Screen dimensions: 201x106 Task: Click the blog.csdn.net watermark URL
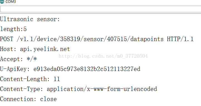point(103,56)
